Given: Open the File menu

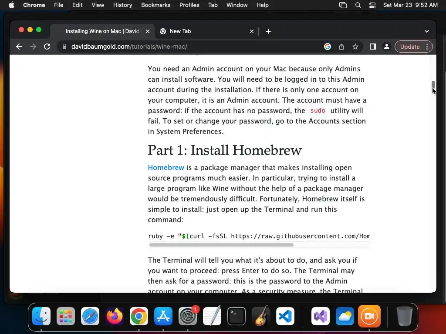Looking at the screenshot, I should coord(59,5).
